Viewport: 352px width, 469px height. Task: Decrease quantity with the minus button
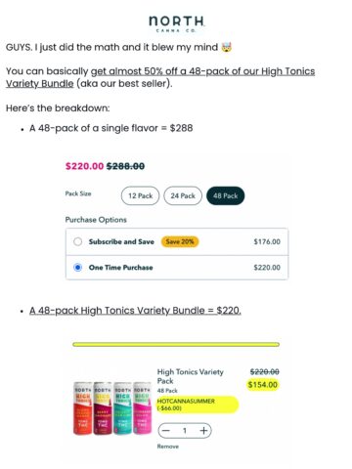pos(166,431)
